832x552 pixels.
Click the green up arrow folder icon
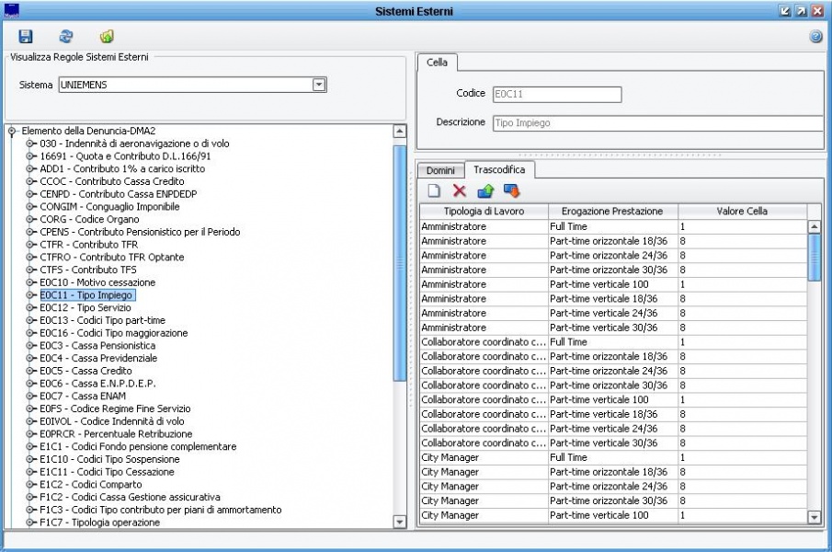tap(485, 190)
